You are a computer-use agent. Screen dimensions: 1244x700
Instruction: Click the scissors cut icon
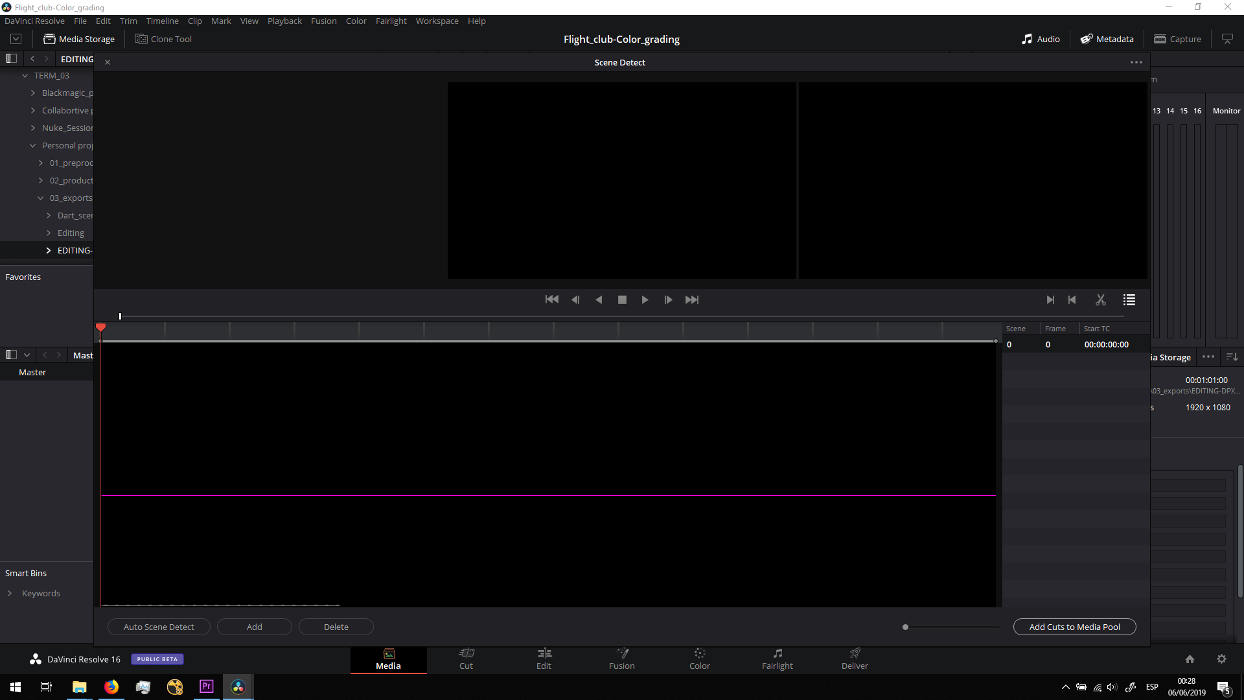point(1100,299)
